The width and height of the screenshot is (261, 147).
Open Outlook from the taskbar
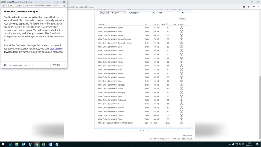pyautogui.click(x=24, y=144)
